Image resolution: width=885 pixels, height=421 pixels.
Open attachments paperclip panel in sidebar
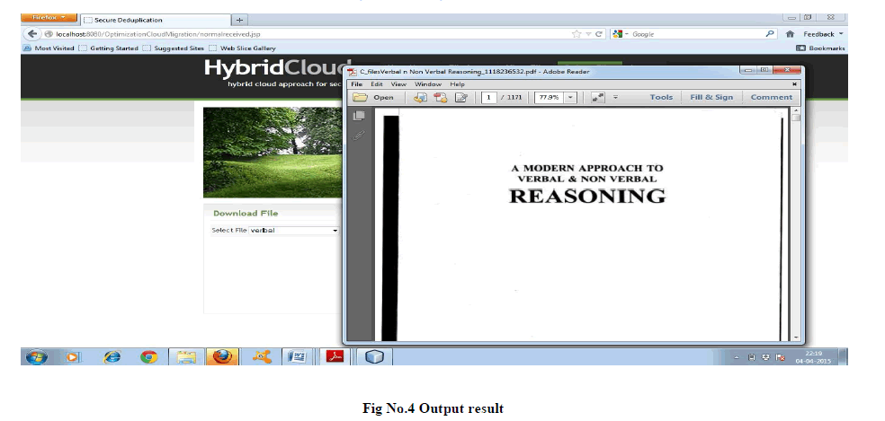[x=359, y=136]
